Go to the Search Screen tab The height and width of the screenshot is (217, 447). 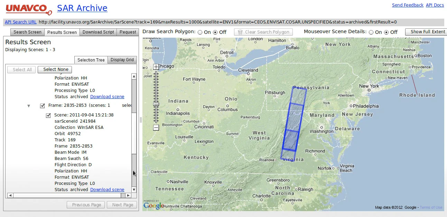point(27,32)
